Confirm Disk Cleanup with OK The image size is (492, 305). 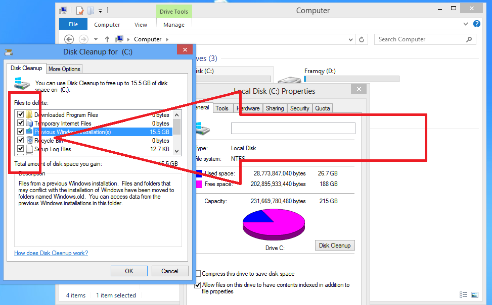129,271
